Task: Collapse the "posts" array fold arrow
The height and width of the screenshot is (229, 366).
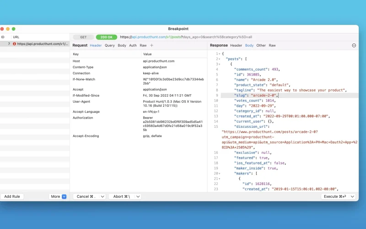Action: click(x=220, y=59)
